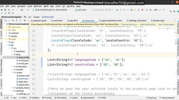Open editor tabs more options icon
This screenshot has width=179, height=100.
point(175,21)
